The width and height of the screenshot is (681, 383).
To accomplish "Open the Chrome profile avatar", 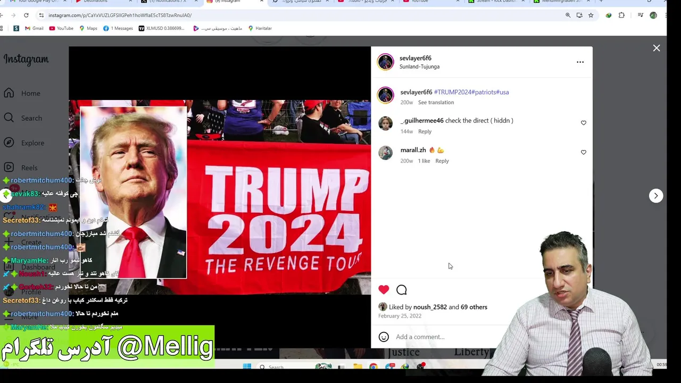I will [x=653, y=15].
